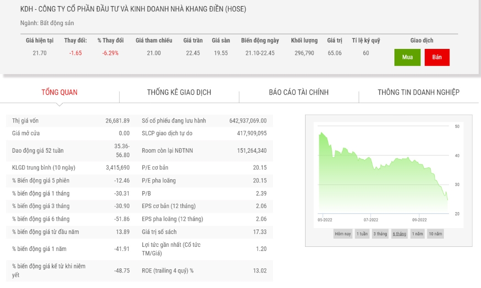Click the margin ratio value 60

point(366,53)
